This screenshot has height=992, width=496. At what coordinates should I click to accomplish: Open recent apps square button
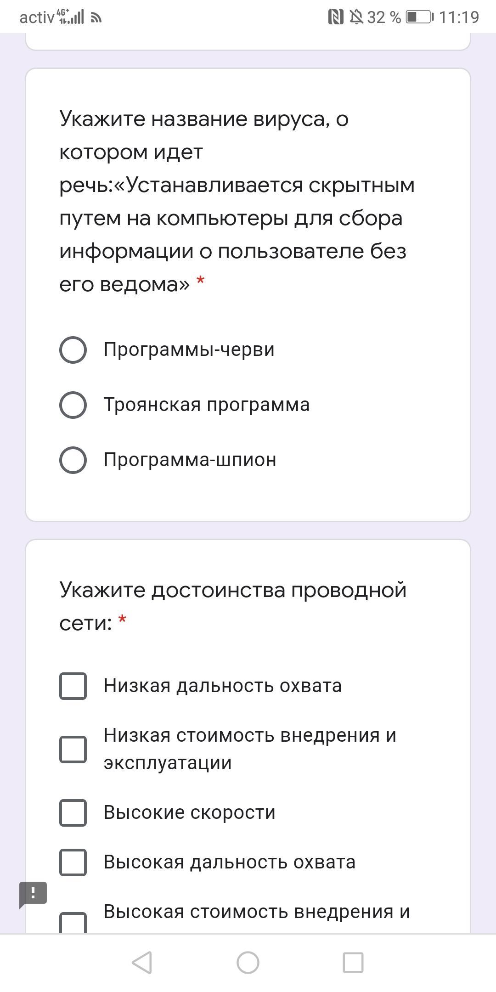coord(353,962)
